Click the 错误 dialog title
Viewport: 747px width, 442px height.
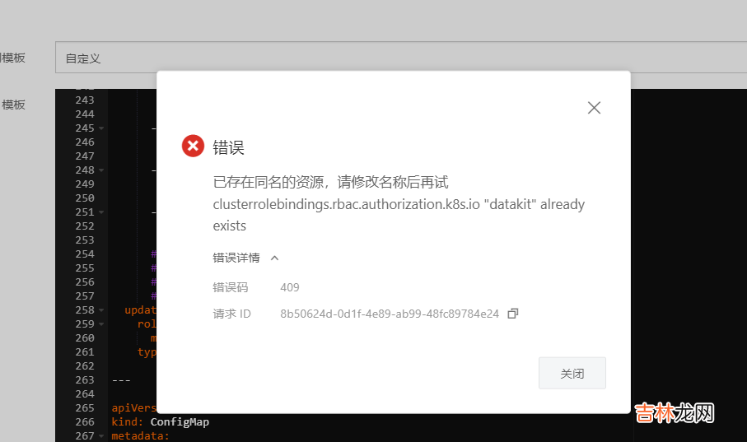coord(229,147)
